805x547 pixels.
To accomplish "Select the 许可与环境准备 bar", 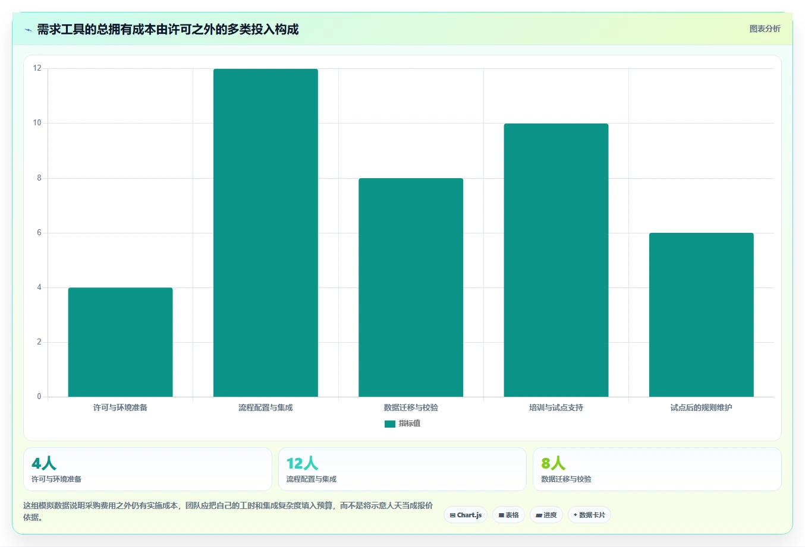I will (x=121, y=342).
